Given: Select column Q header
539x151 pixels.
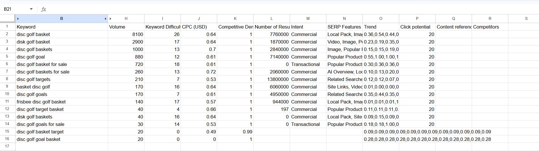Looking at the screenshot, I should pyautogui.click(x=453, y=18).
